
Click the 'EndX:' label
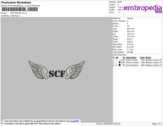116,39
